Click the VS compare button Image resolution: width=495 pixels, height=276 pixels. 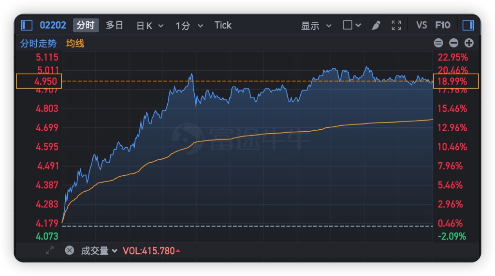(x=422, y=25)
